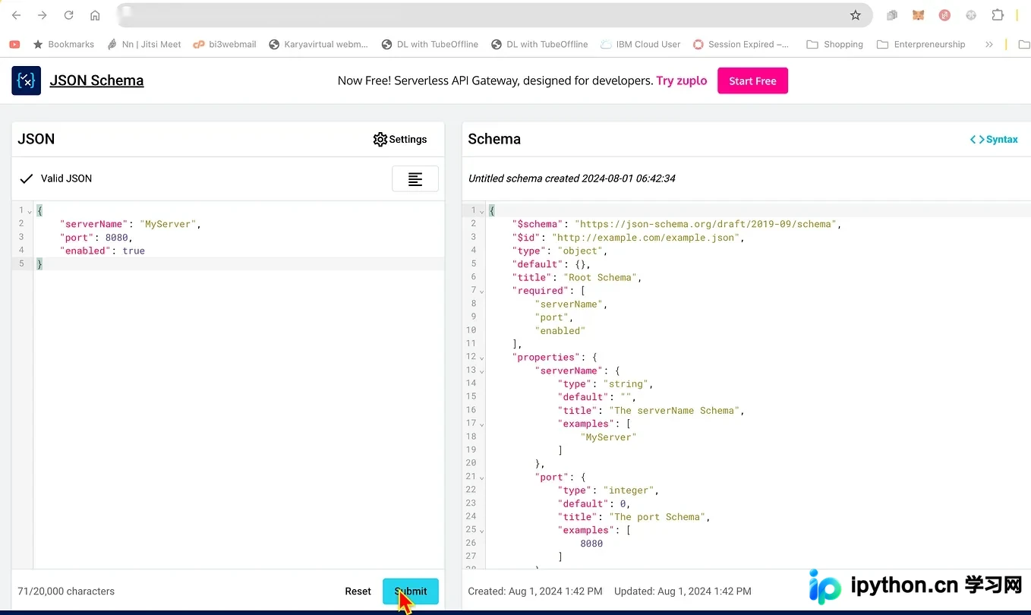Open the browser home page icon
The width and height of the screenshot is (1031, 615).
(95, 15)
